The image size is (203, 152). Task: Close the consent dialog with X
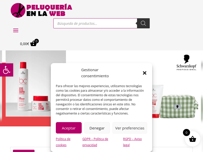tap(145, 73)
